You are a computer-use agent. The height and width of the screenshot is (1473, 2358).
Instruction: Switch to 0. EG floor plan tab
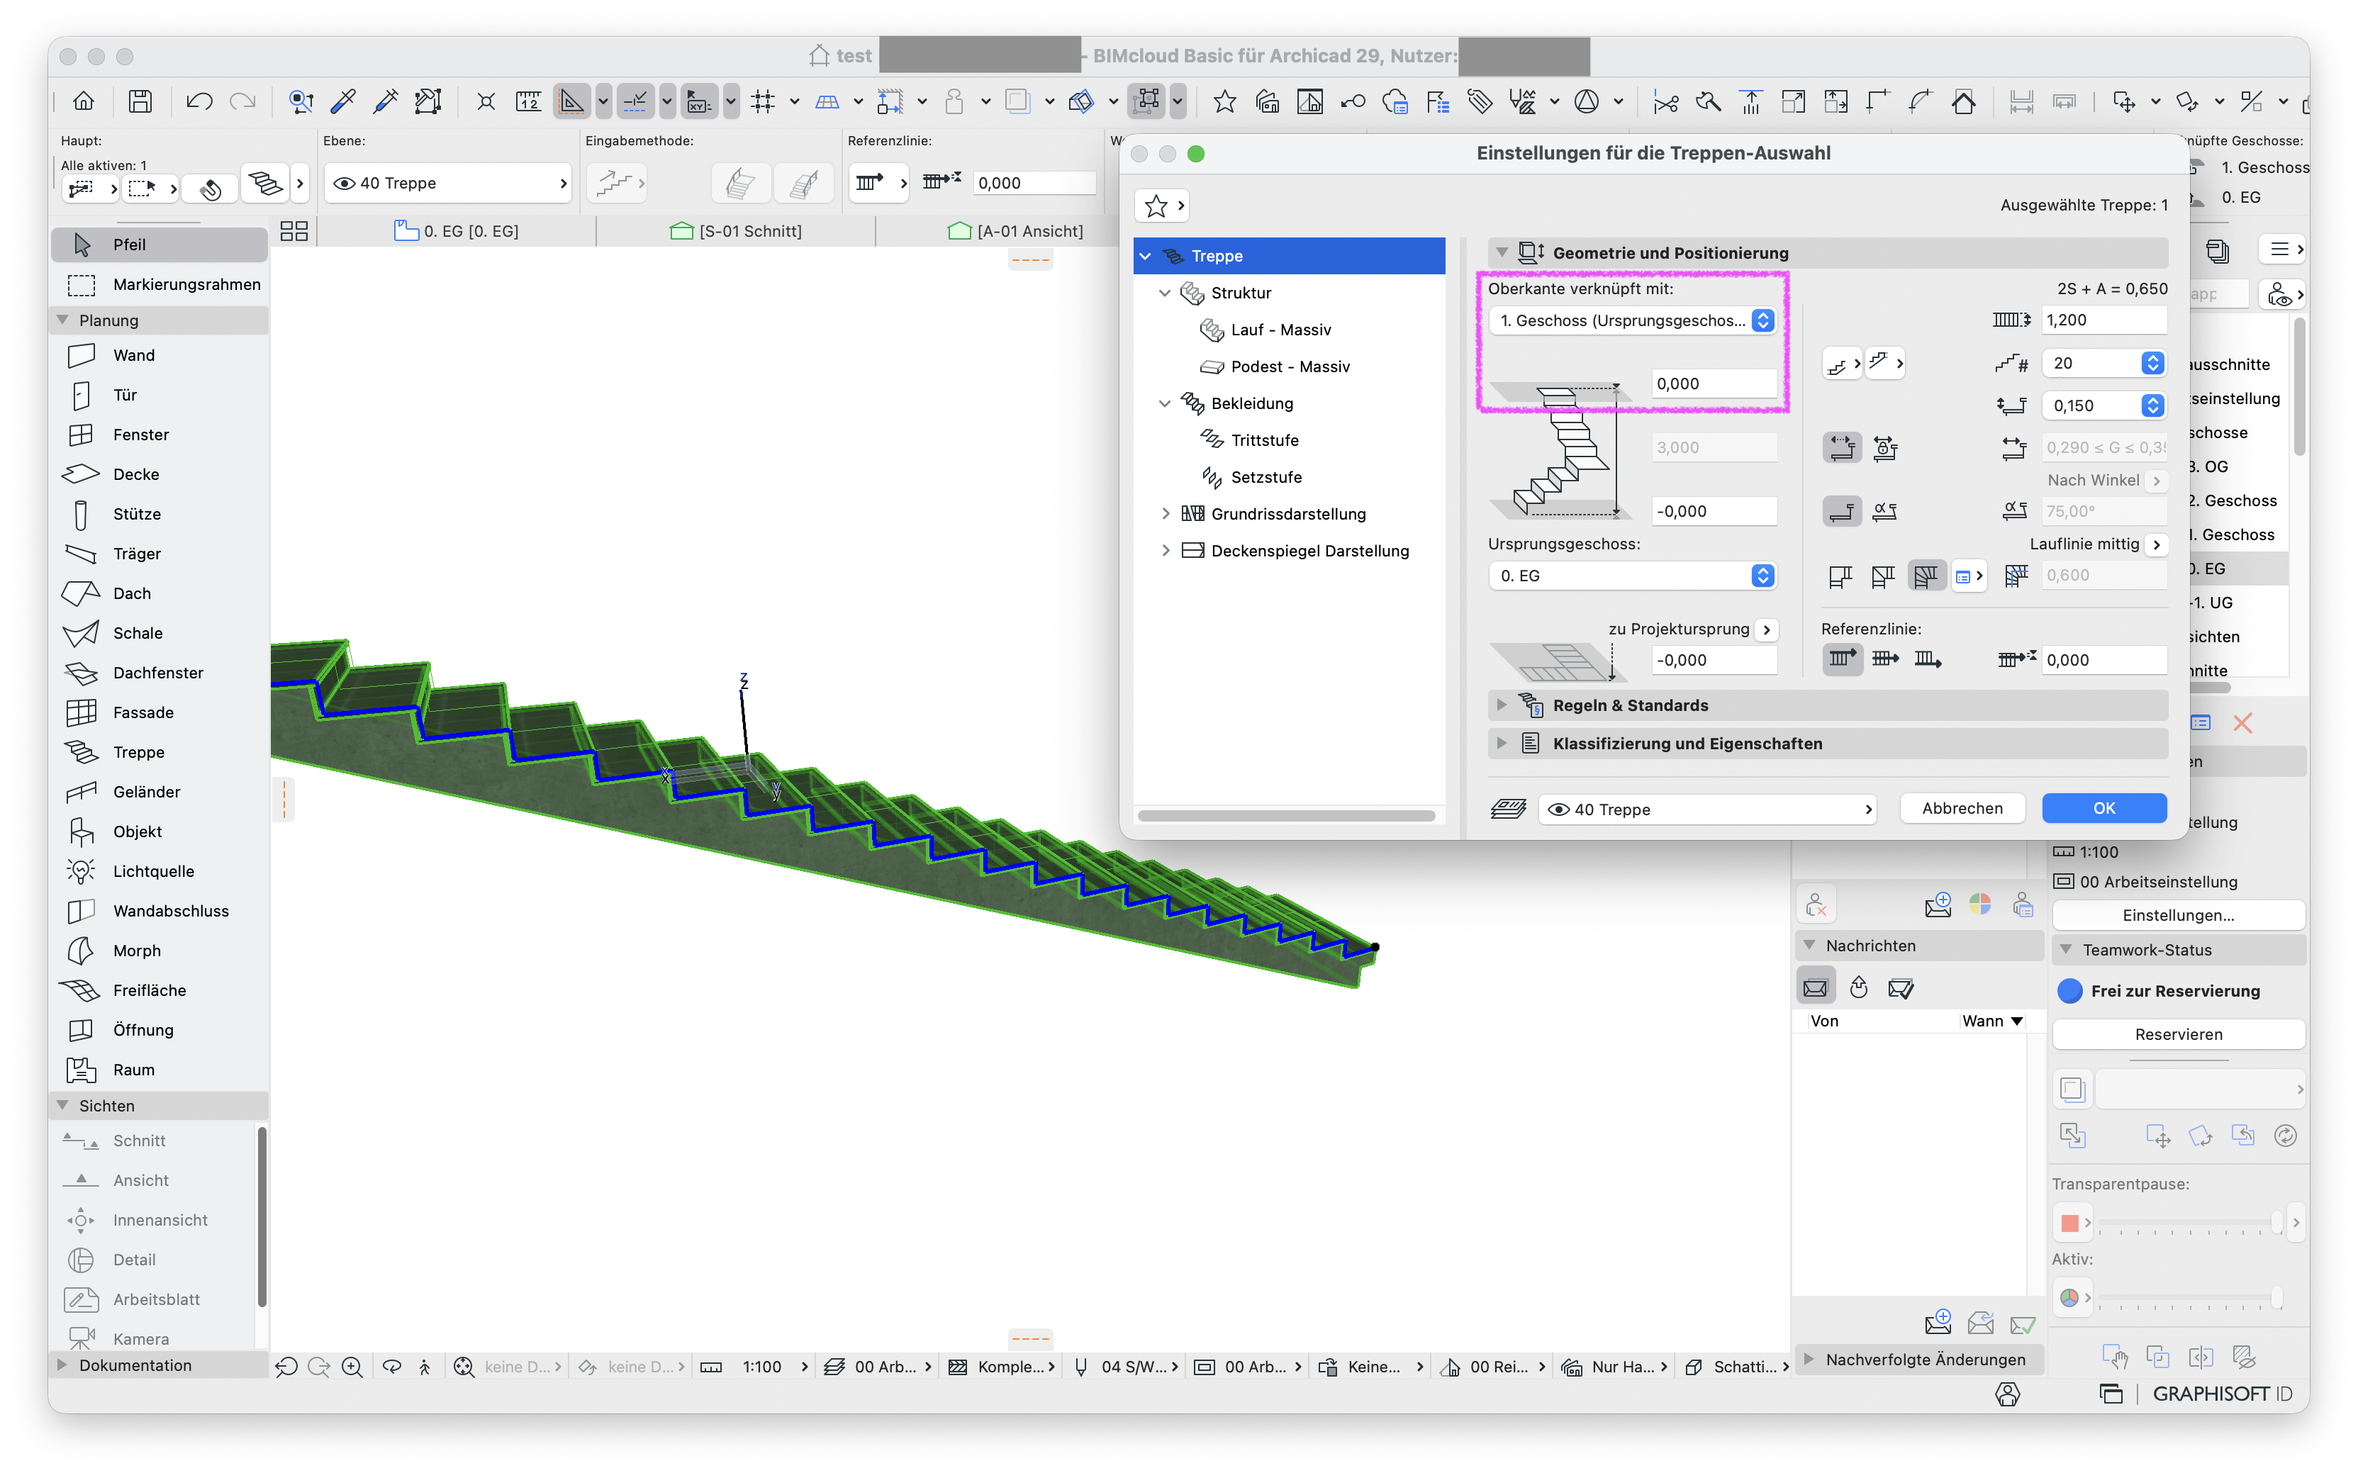point(456,231)
